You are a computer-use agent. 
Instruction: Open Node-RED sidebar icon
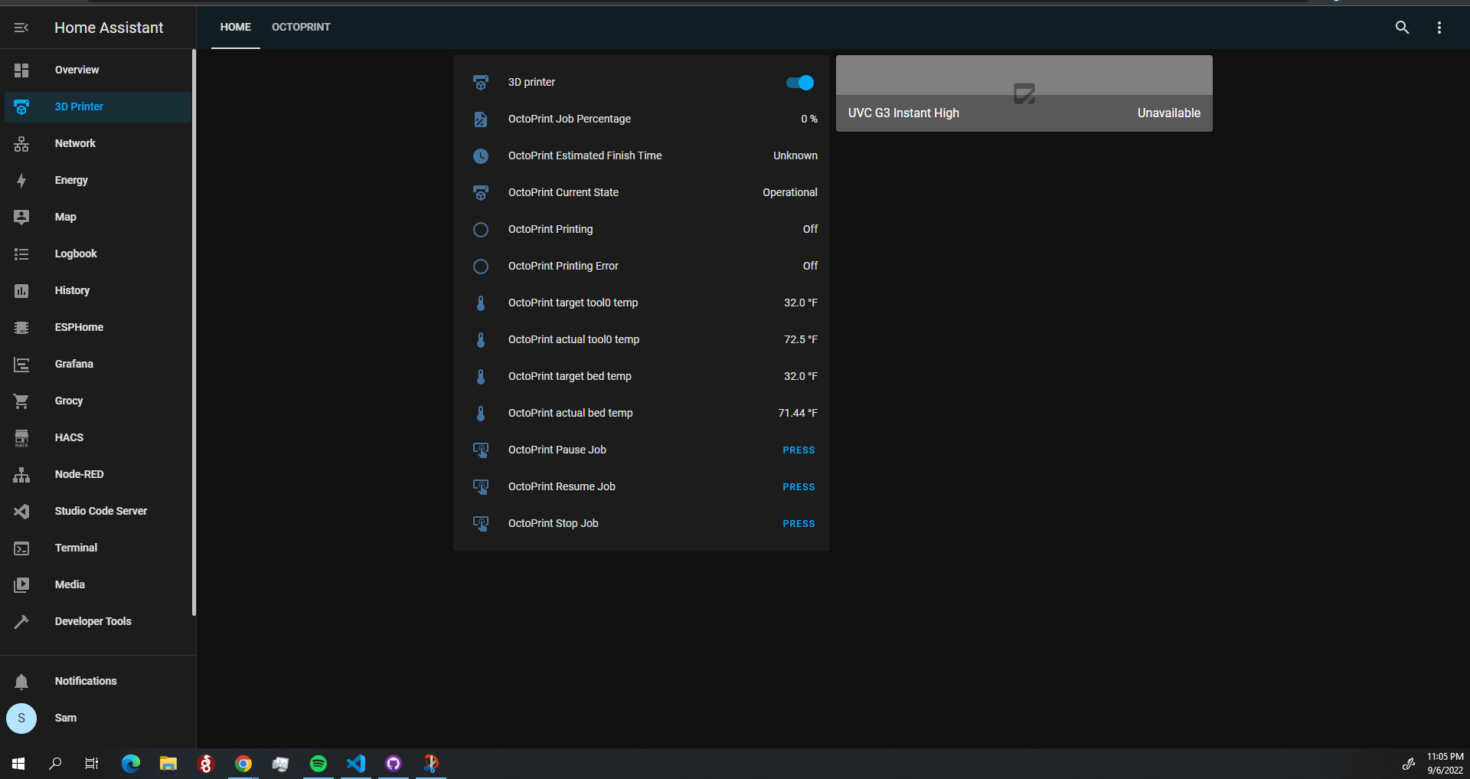21,475
